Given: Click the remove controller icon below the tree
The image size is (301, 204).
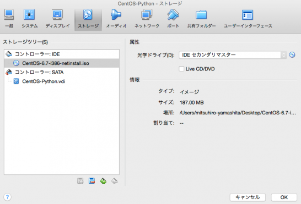Looking at the screenshot, I should [115, 181].
